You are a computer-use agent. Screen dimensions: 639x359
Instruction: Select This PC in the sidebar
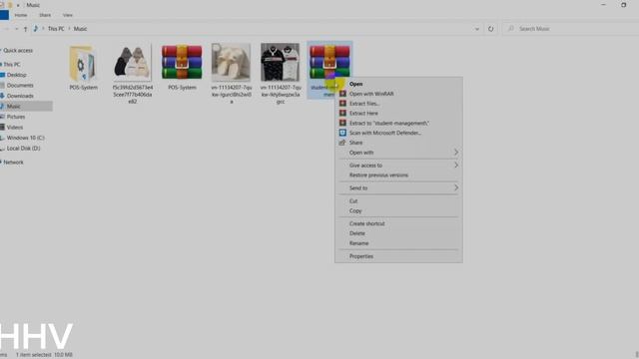(x=12, y=64)
